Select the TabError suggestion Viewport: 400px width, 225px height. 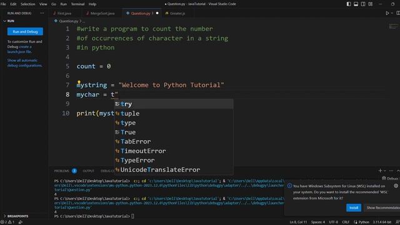[x=174, y=142]
